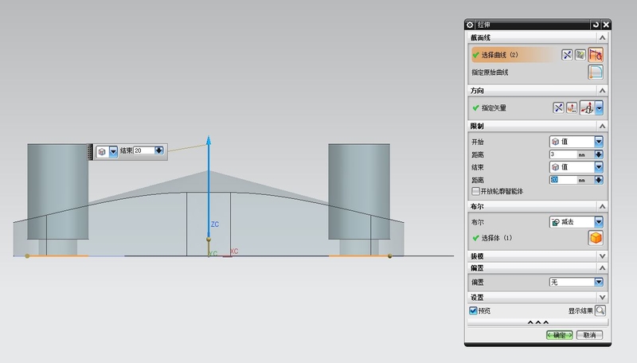Click the 确定 button
This screenshot has width=637, height=363.
tap(559, 335)
